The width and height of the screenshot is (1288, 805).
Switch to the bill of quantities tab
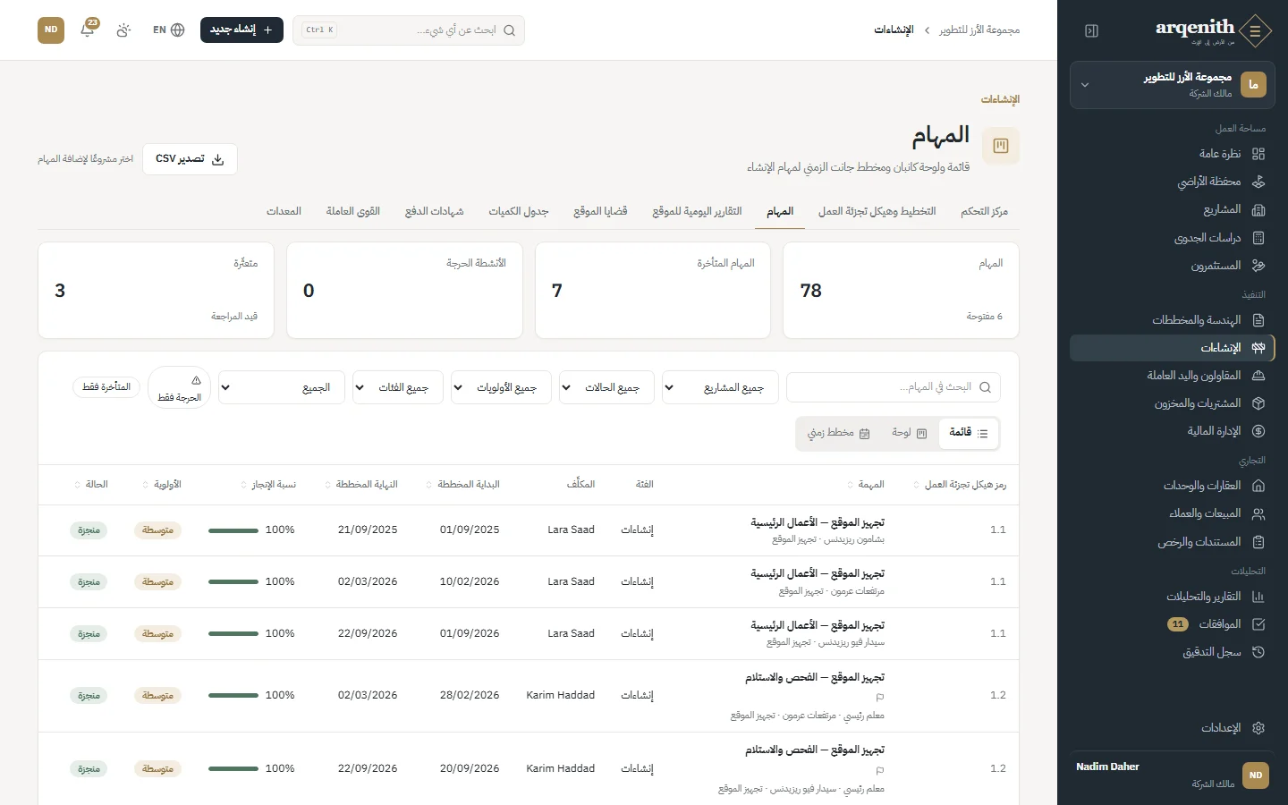pos(519,211)
